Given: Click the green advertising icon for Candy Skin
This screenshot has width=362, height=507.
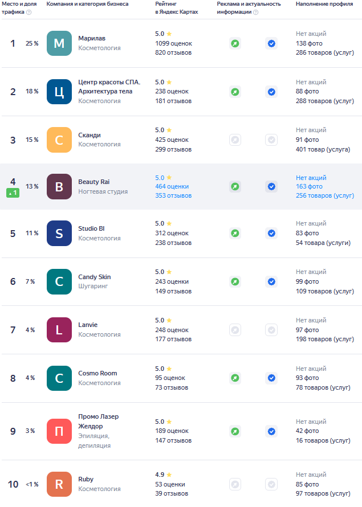Looking at the screenshot, I should [x=235, y=281].
